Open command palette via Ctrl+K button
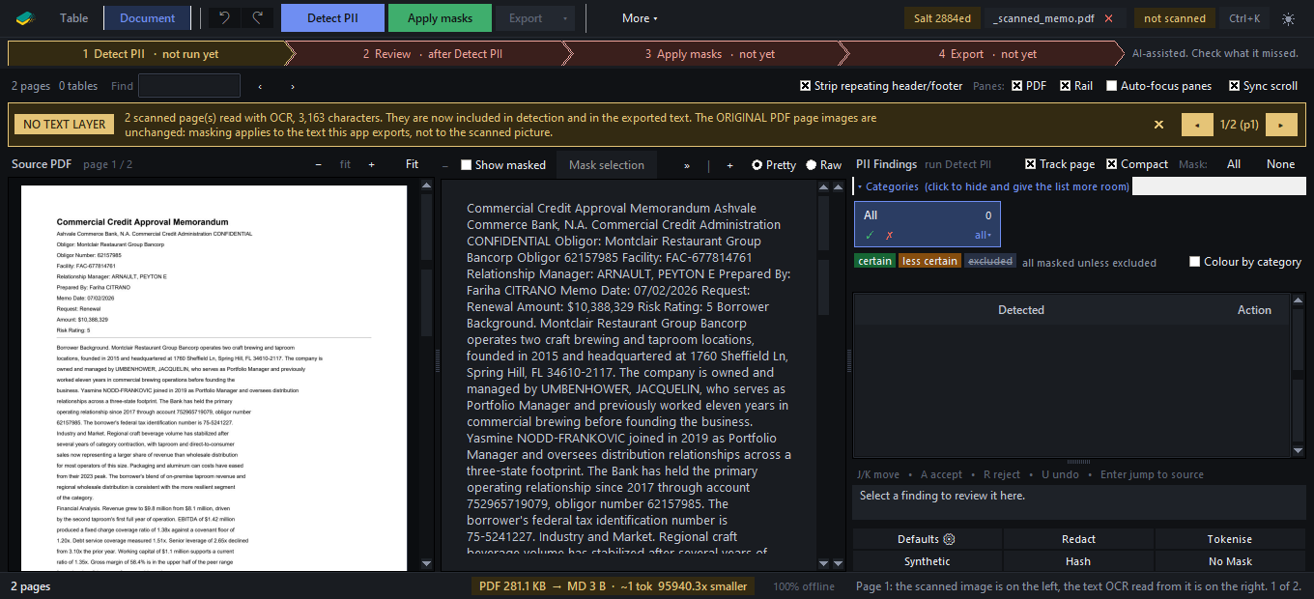 (1244, 18)
